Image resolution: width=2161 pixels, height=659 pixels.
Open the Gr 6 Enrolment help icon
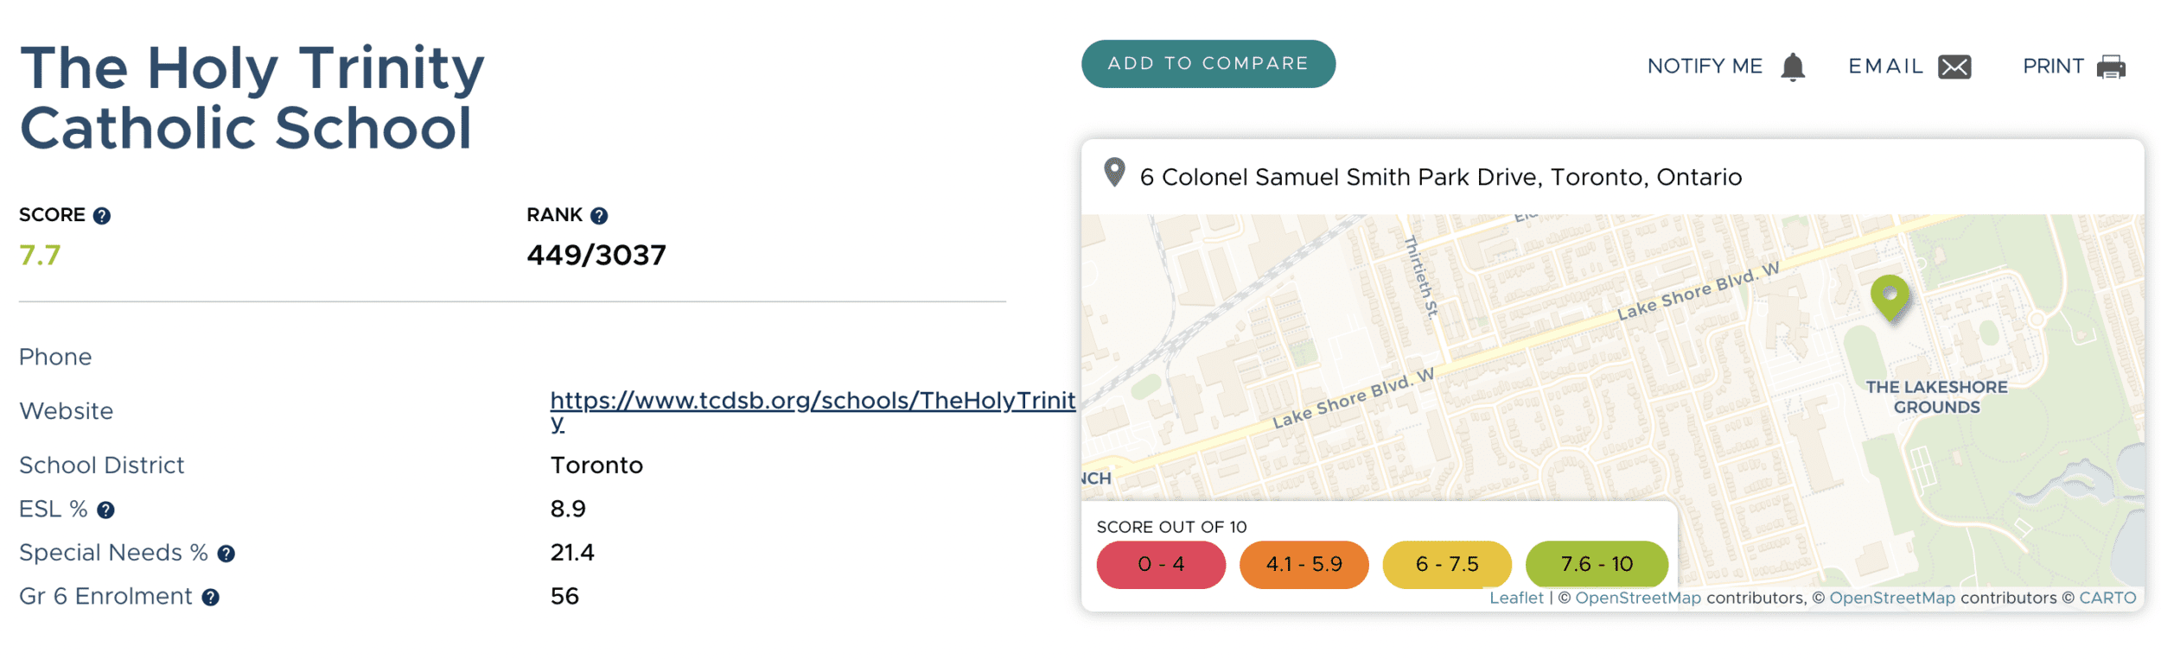tap(210, 598)
